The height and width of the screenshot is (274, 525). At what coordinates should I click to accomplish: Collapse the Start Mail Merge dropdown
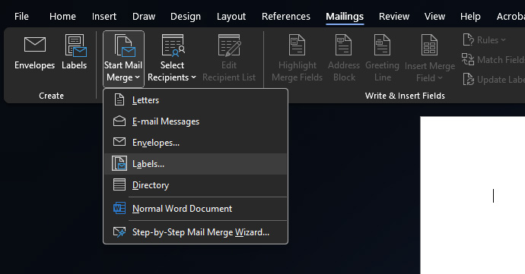123,58
